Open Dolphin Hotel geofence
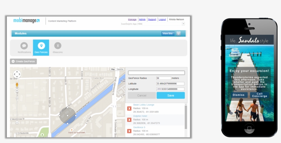 pyautogui.click(x=140, y=116)
